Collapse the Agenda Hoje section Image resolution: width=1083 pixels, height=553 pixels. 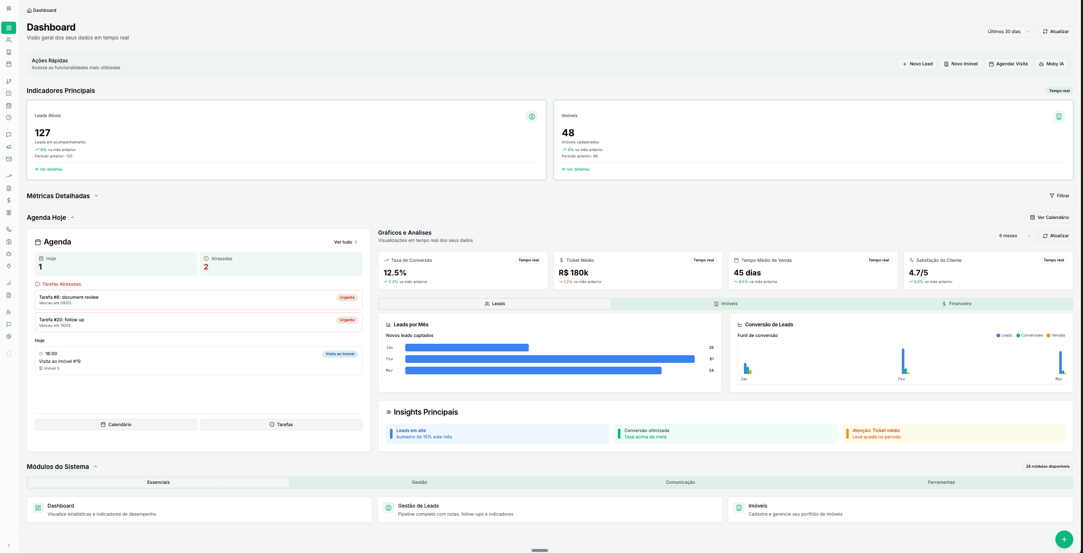click(73, 218)
